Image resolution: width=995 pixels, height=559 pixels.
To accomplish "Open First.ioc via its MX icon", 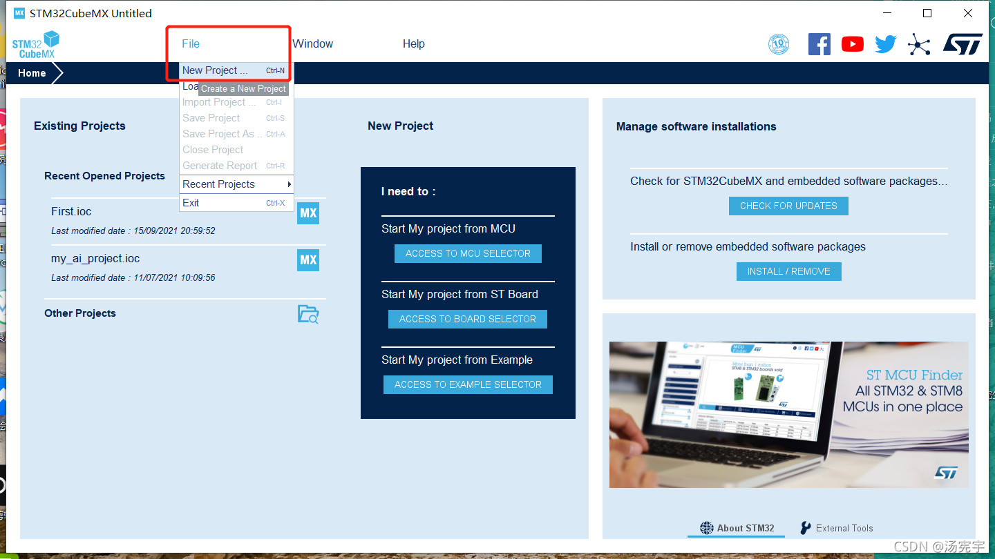I will click(308, 213).
